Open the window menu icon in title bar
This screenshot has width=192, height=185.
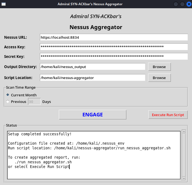(4, 4)
